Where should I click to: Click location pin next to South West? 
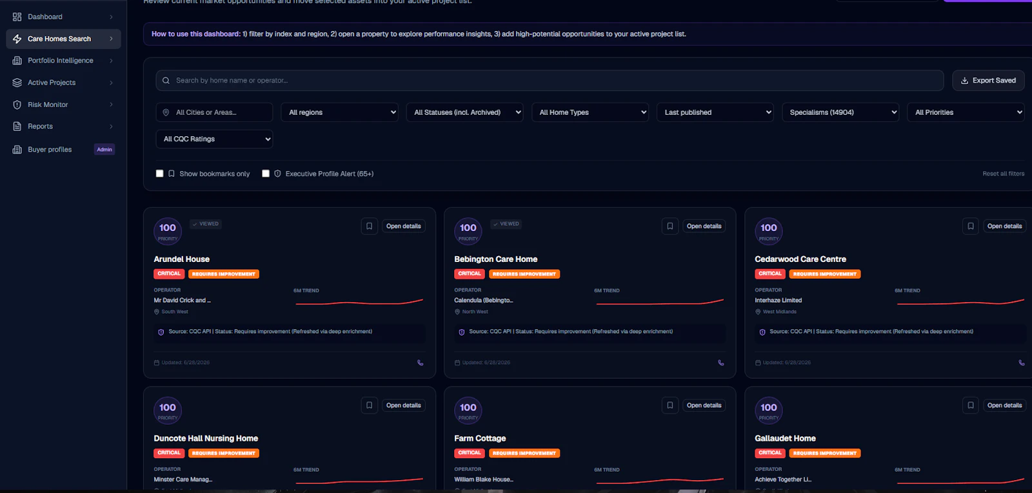click(157, 312)
